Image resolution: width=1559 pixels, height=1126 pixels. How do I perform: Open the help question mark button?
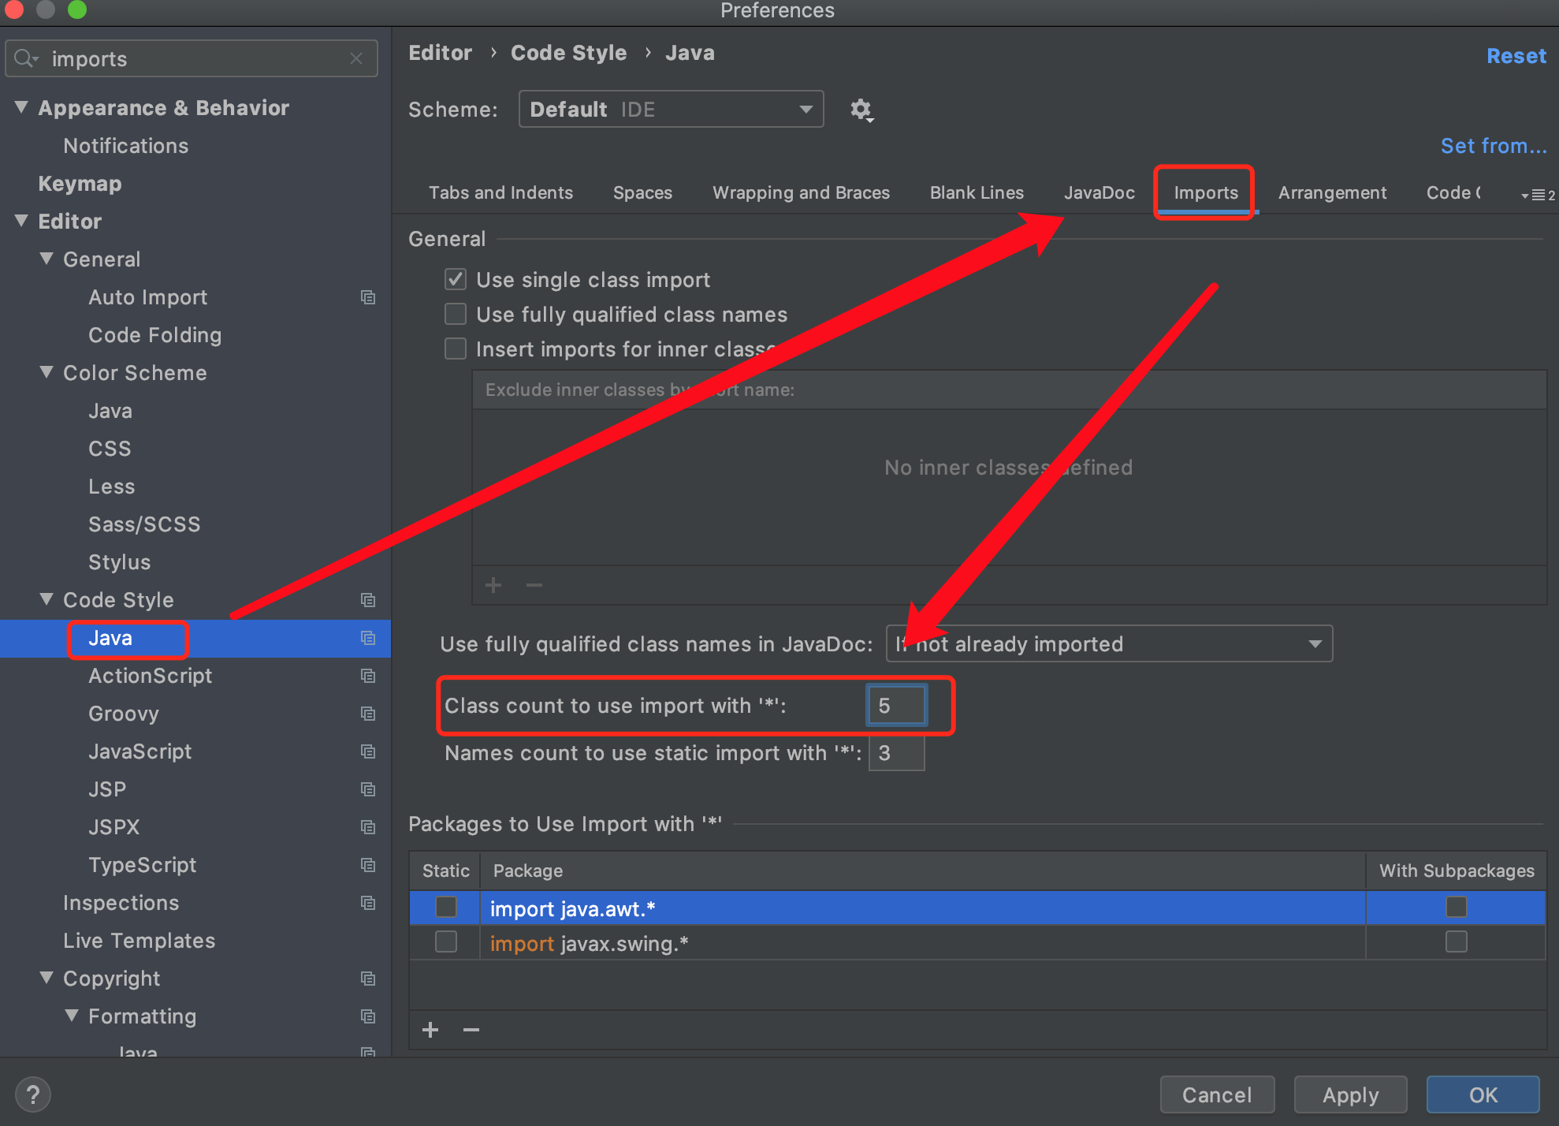click(33, 1094)
